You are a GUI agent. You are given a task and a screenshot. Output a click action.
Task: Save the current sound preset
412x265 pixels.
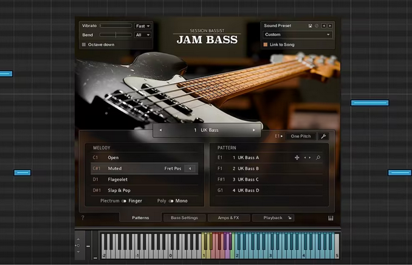point(311,26)
